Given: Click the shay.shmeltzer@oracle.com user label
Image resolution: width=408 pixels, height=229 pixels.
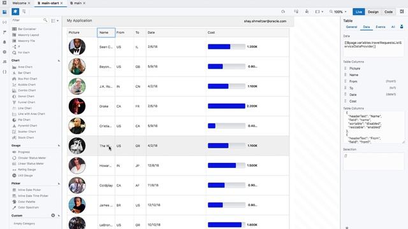Looking at the screenshot, I should tap(265, 21).
